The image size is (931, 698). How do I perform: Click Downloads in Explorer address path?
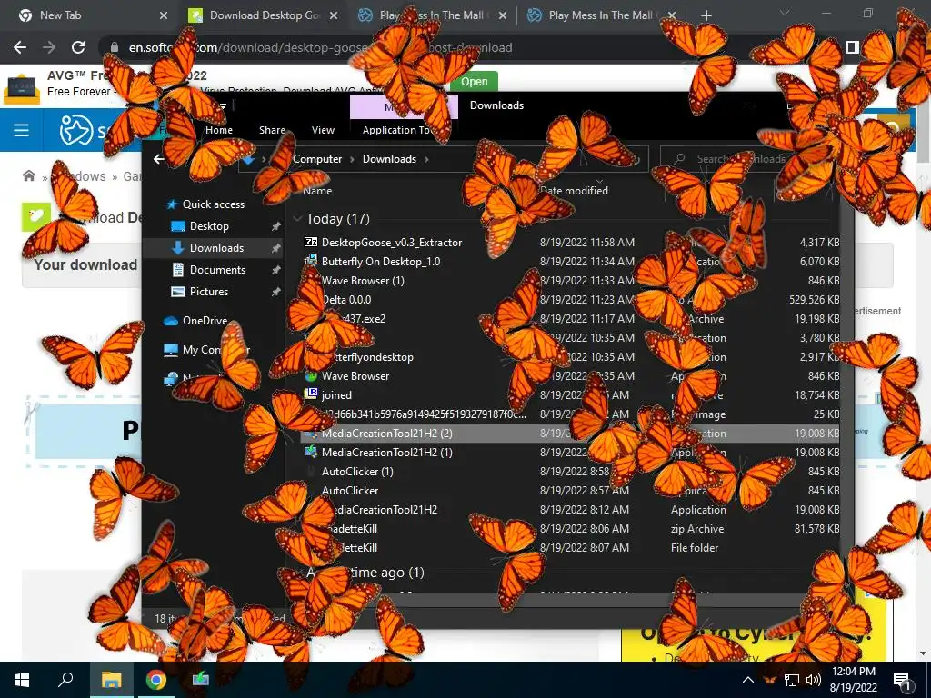(389, 159)
